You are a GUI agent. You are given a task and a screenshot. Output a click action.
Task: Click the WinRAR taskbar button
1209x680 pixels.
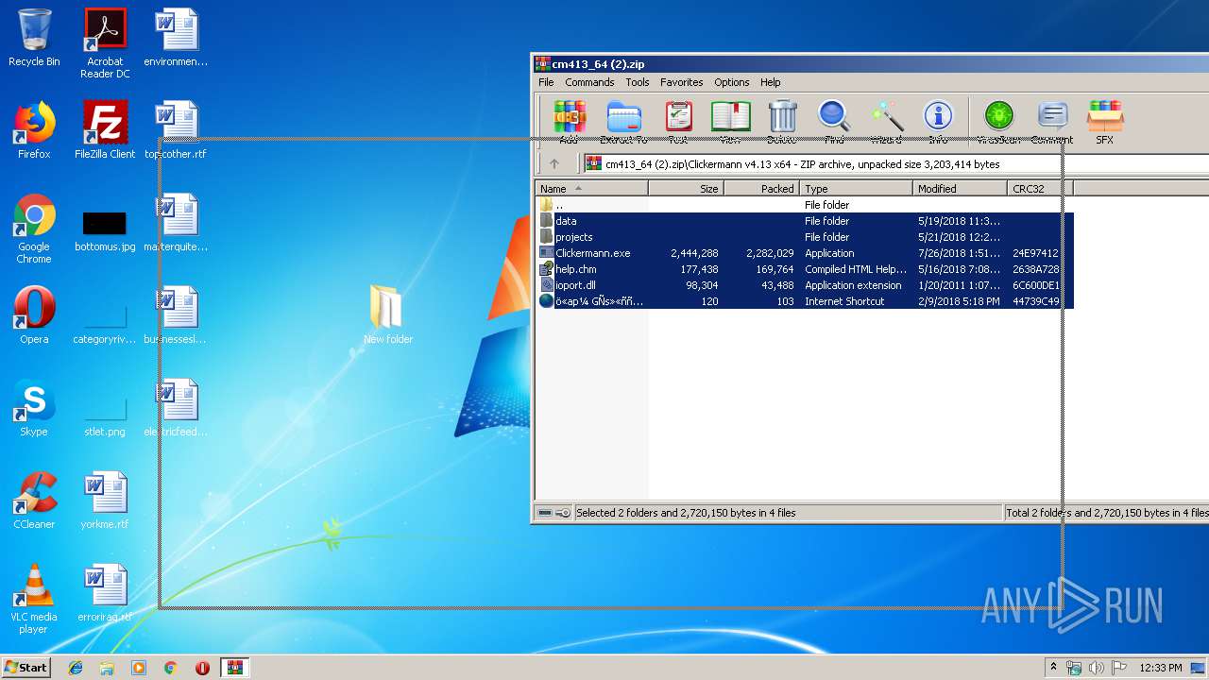[235, 668]
